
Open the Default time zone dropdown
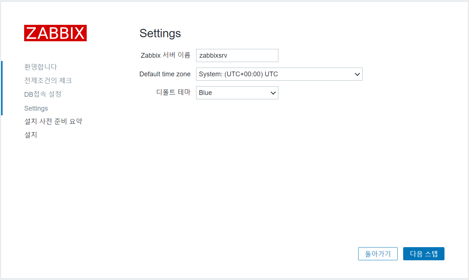point(279,74)
